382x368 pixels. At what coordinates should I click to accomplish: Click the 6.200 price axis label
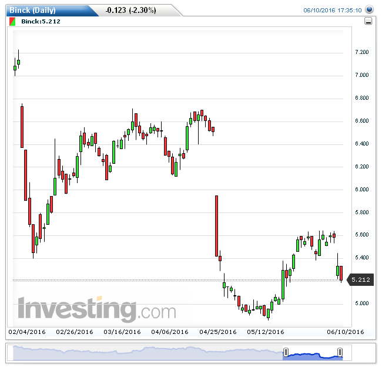tap(362, 166)
